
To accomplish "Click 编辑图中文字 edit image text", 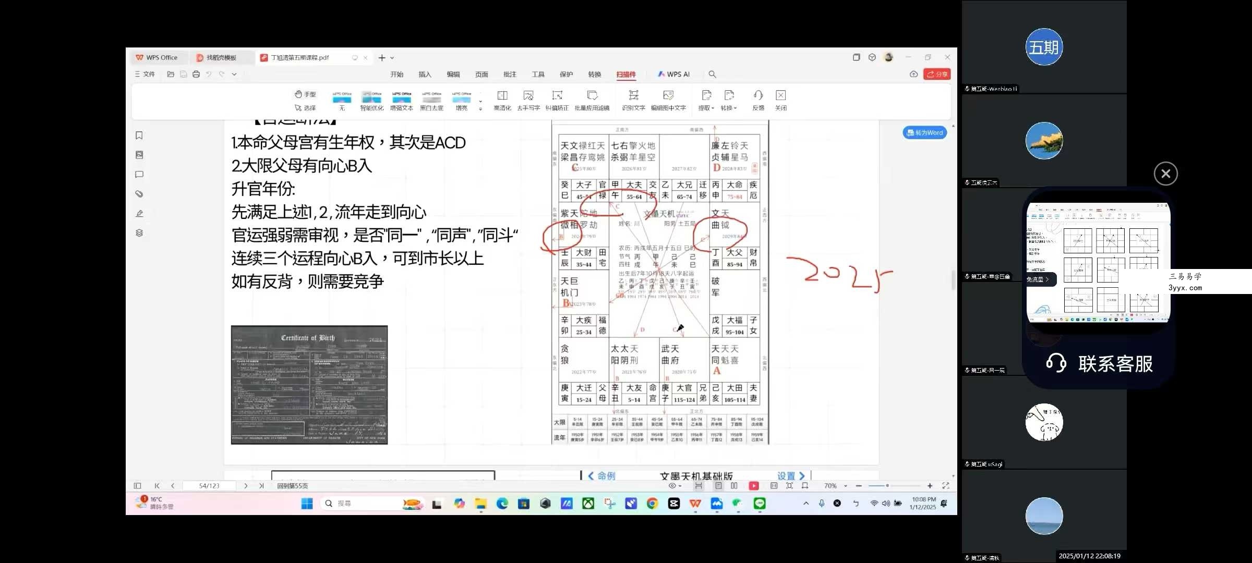I will [668, 101].
